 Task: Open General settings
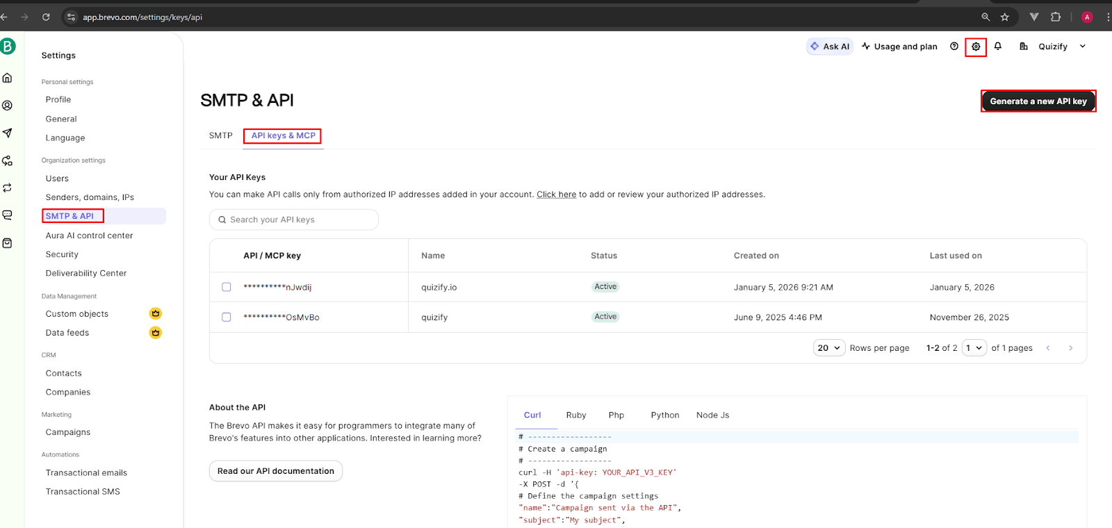[x=61, y=119]
